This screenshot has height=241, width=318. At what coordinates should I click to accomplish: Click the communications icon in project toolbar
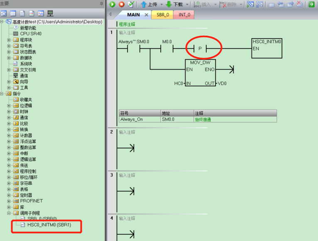click(50, 13)
